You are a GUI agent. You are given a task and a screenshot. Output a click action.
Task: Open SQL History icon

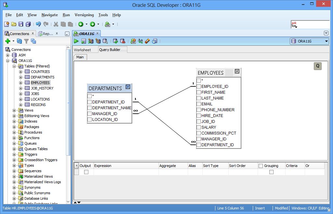155,41
